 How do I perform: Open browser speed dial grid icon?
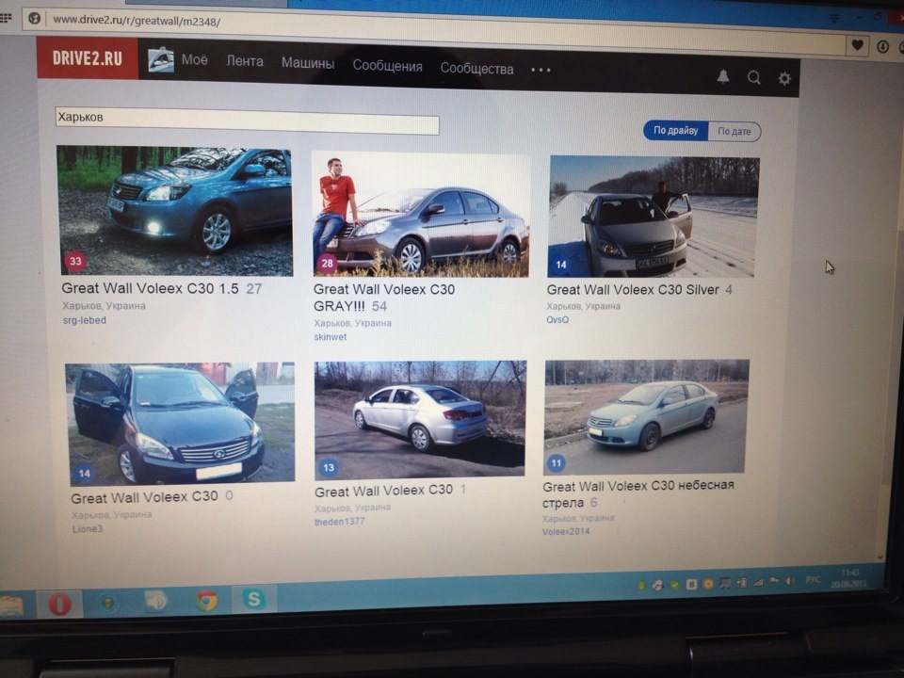click(x=6, y=19)
